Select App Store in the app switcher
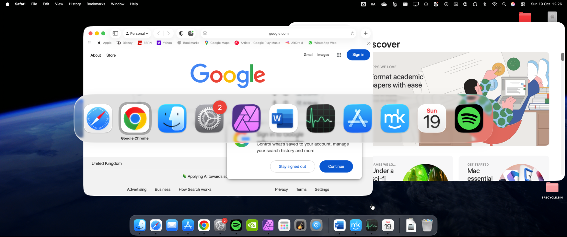The width and height of the screenshot is (567, 237). pyautogui.click(x=358, y=118)
